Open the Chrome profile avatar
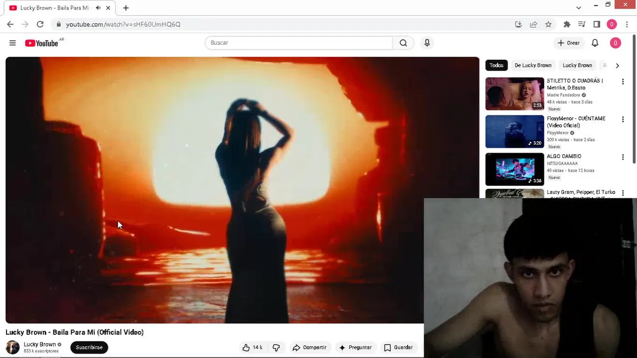The image size is (637, 358). pyautogui.click(x=612, y=24)
